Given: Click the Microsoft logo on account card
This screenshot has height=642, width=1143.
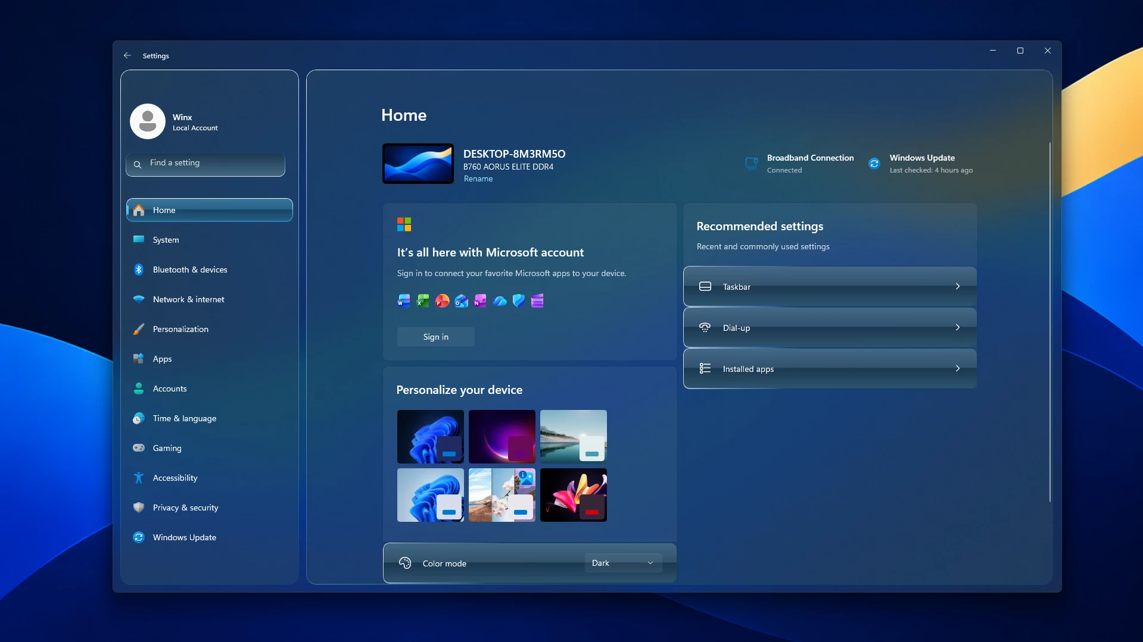Looking at the screenshot, I should coord(404,224).
